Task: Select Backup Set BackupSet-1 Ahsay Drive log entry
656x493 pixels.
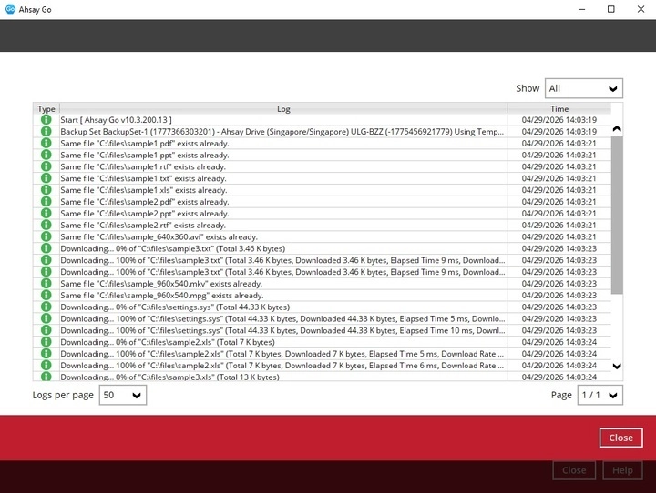Action: [x=282, y=132]
